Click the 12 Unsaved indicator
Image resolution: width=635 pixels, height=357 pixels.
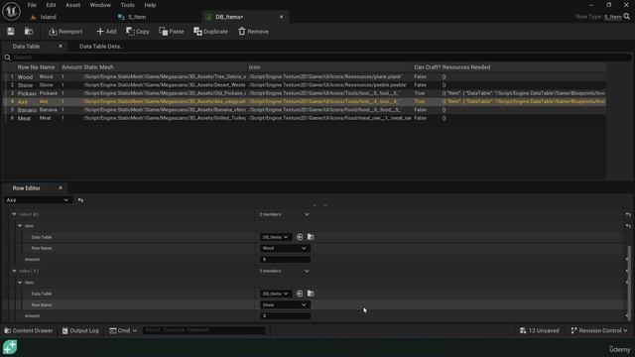(540, 330)
